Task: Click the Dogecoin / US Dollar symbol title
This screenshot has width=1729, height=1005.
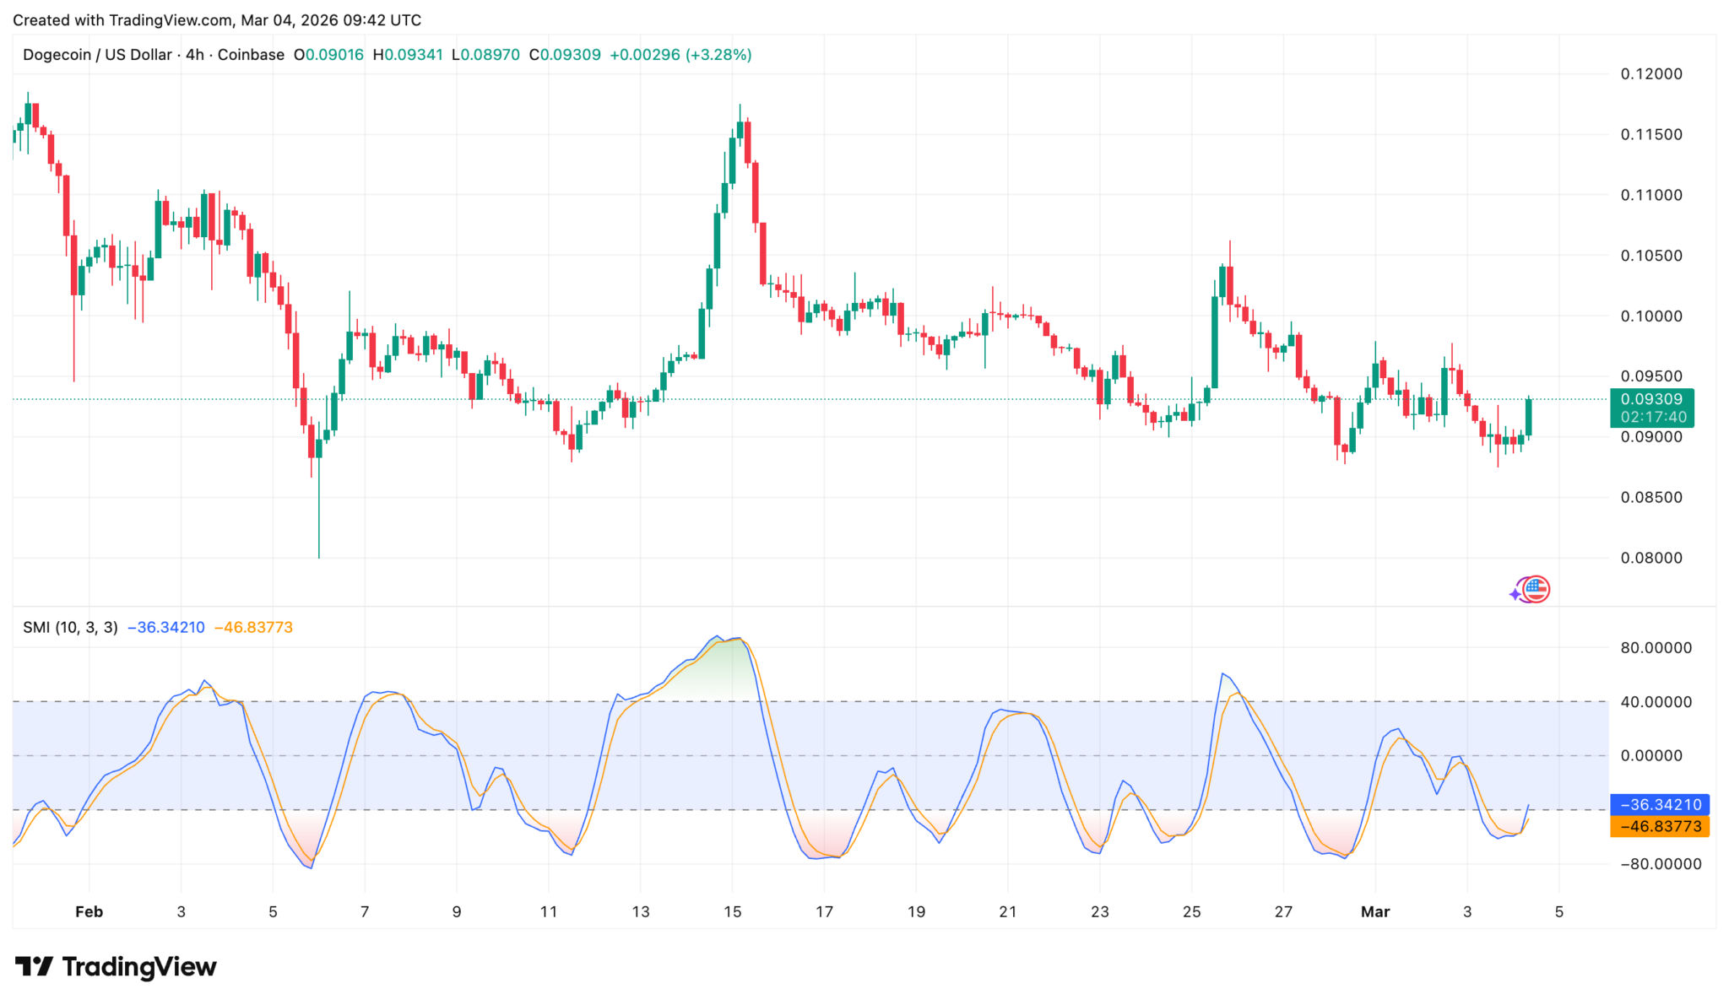Action: tap(97, 55)
